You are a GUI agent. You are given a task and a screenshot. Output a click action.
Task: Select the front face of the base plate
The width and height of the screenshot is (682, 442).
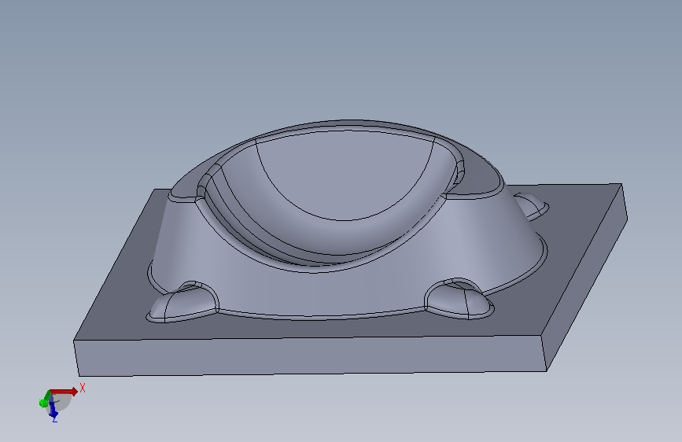[x=311, y=355]
